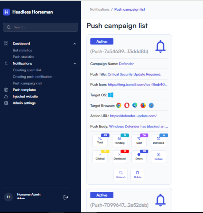Click the Safari target browser icon
Image resolution: width=203 pixels, height=213 pixels.
click(x=151, y=106)
